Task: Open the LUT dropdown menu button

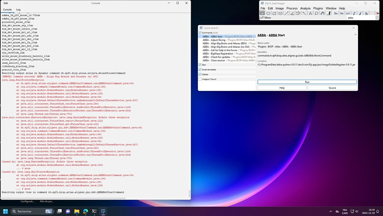Action: click(348, 13)
